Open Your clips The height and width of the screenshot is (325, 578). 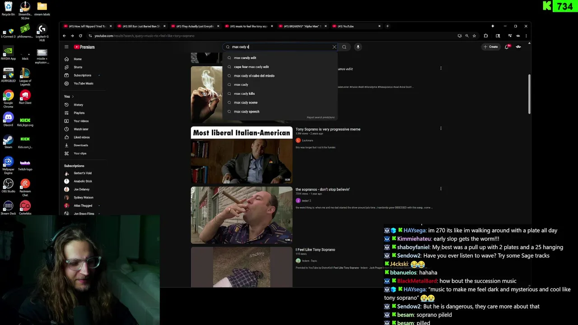click(80, 153)
